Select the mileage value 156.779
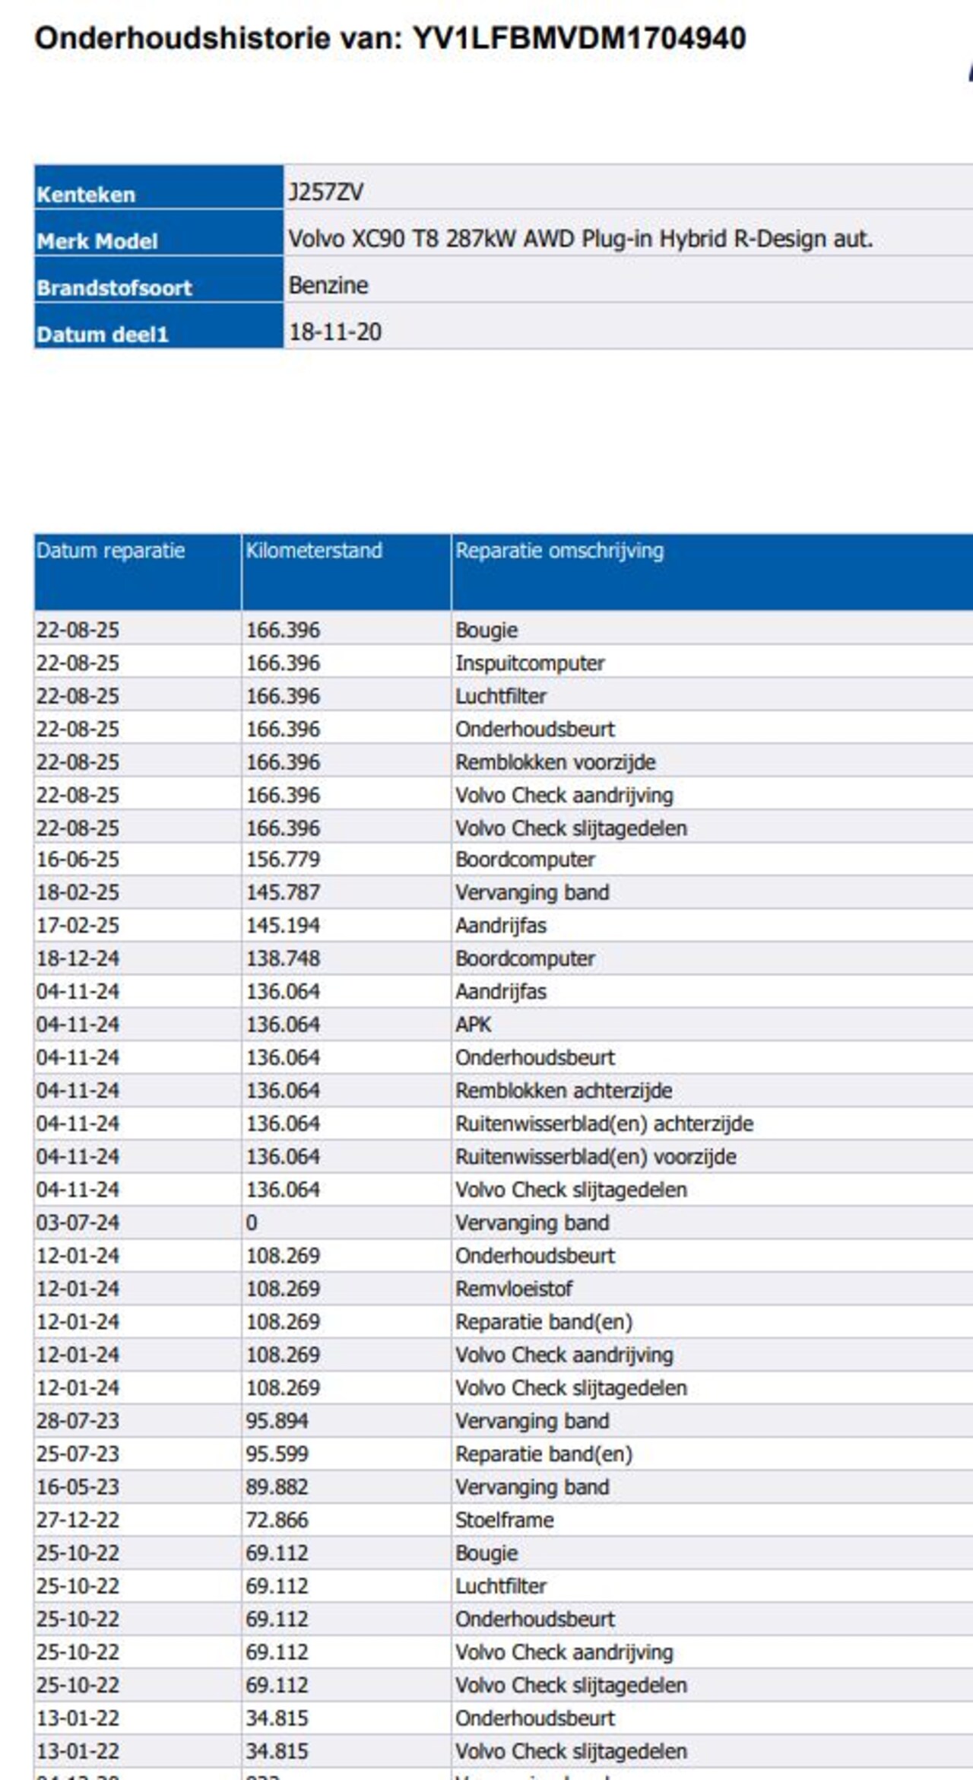This screenshot has height=1780, width=973. click(283, 860)
